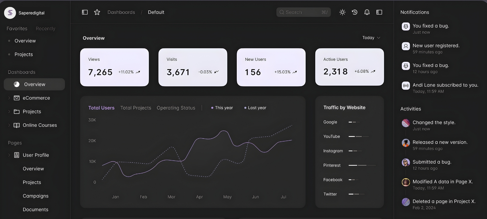The width and height of the screenshot is (487, 219).
Task: Toggle the right sidebar panel icon
Action: point(379,12)
